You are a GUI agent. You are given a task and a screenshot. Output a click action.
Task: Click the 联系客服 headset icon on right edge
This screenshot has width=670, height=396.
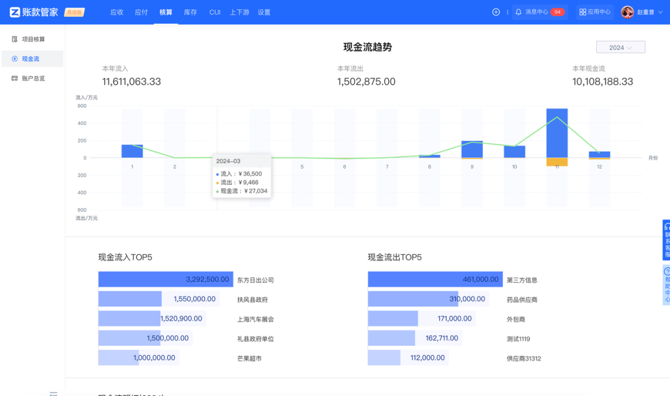click(667, 227)
